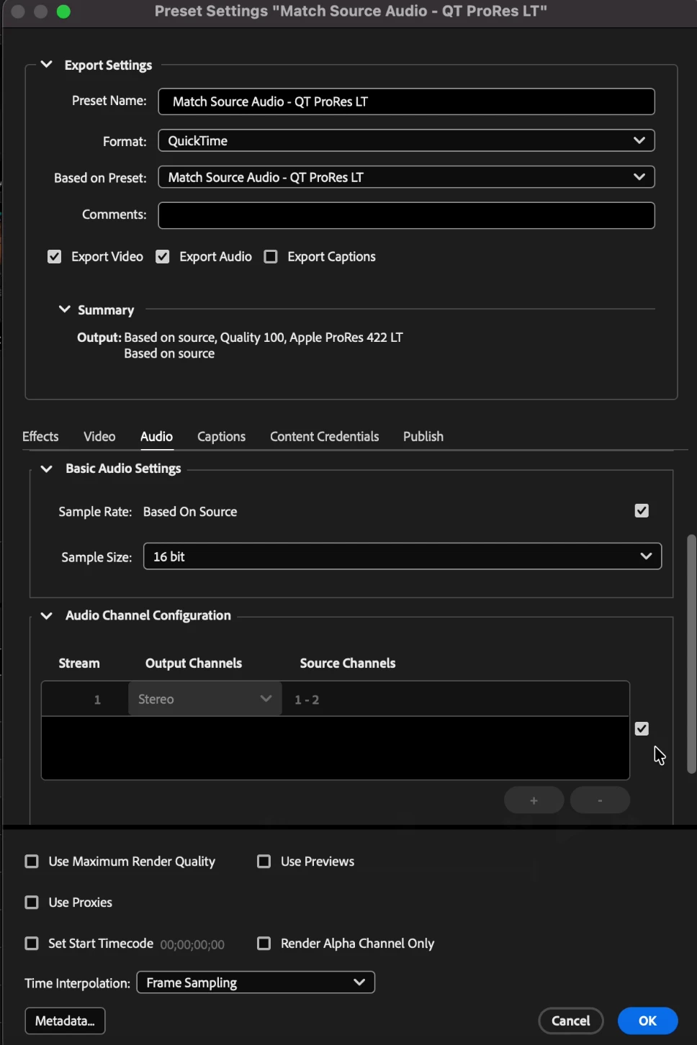Open the Time Interpolation dropdown
697x1045 pixels.
256,982
